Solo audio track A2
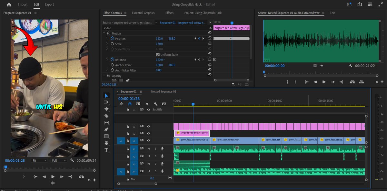 [155, 156]
